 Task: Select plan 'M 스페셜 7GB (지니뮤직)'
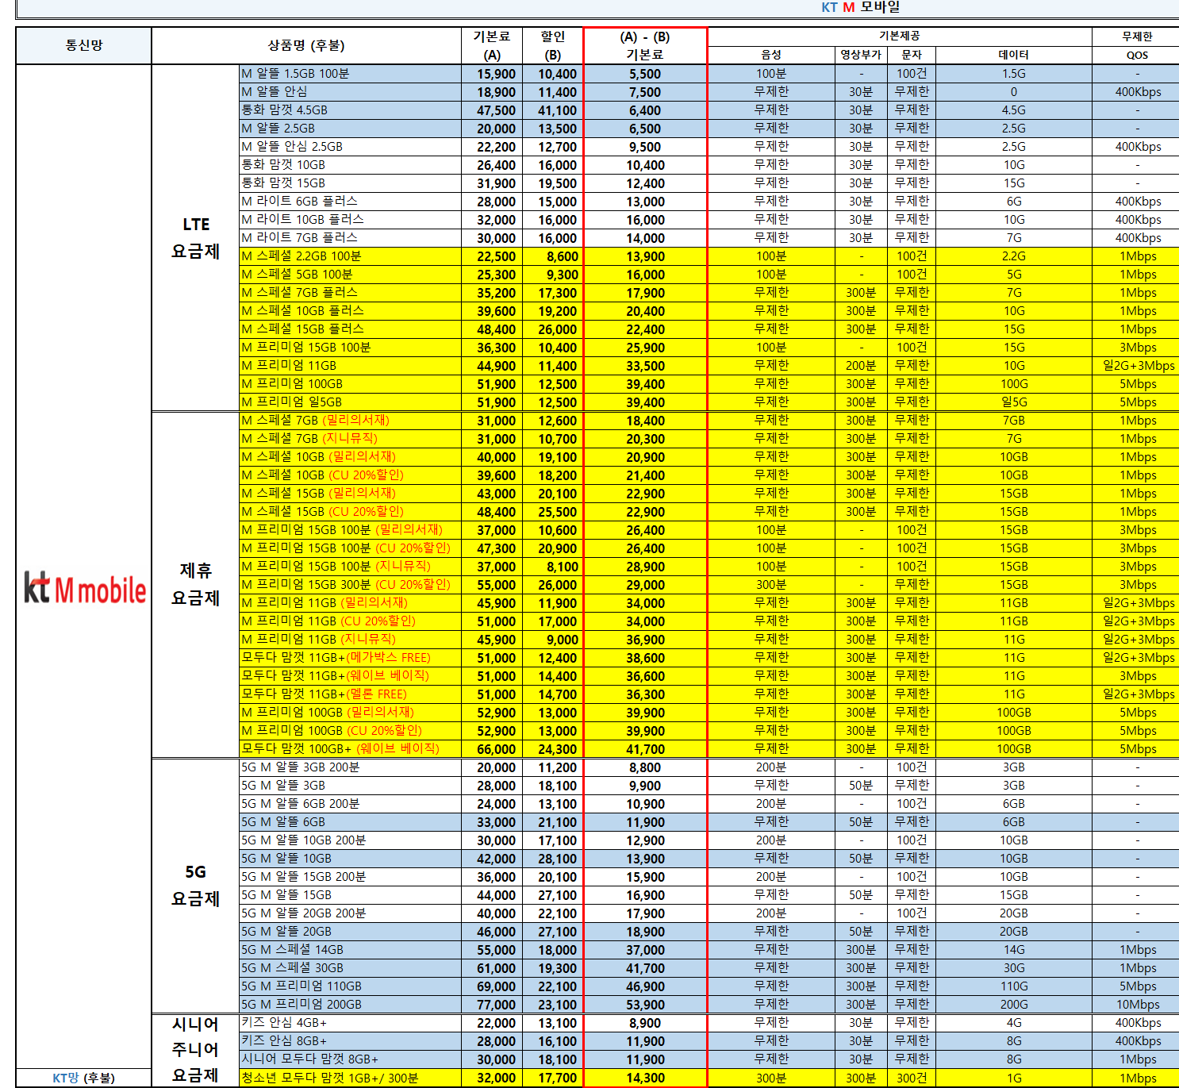350,439
